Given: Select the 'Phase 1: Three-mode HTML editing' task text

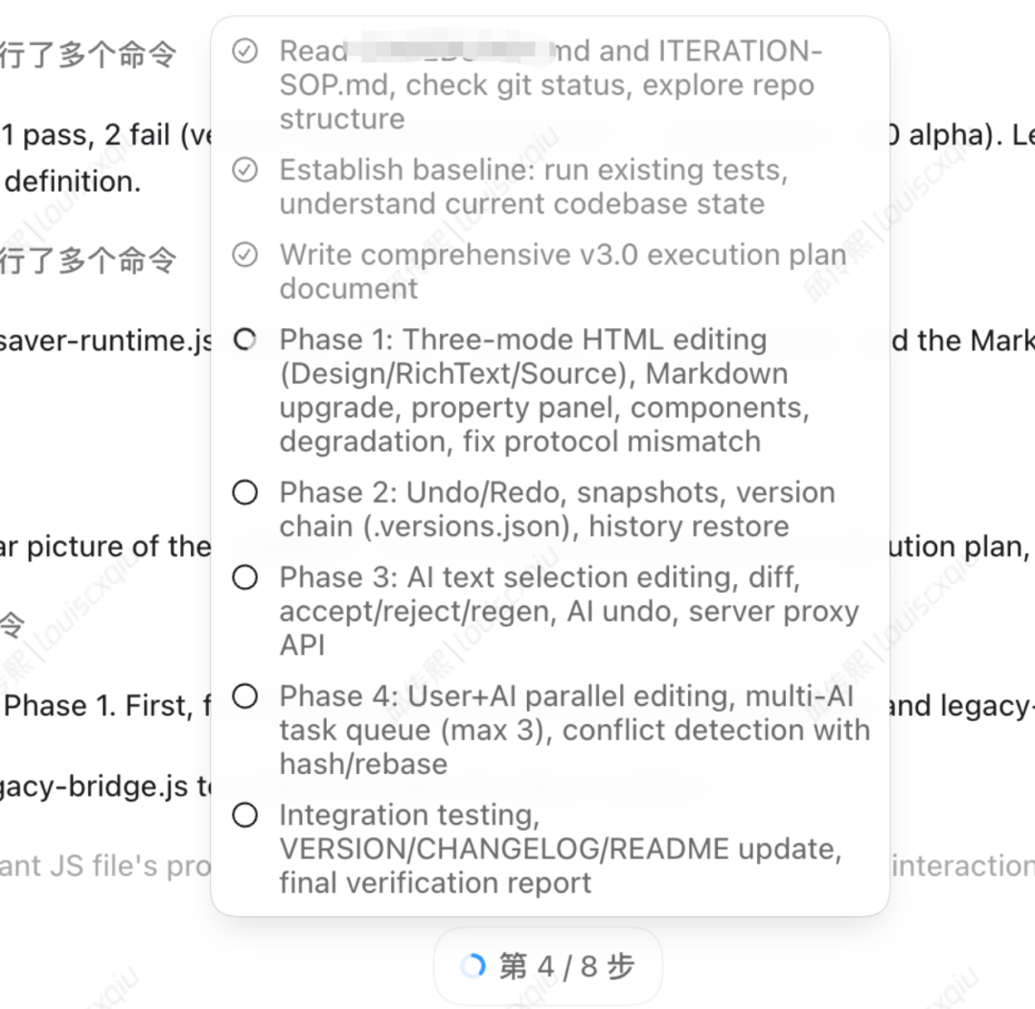Looking at the screenshot, I should 544,390.
